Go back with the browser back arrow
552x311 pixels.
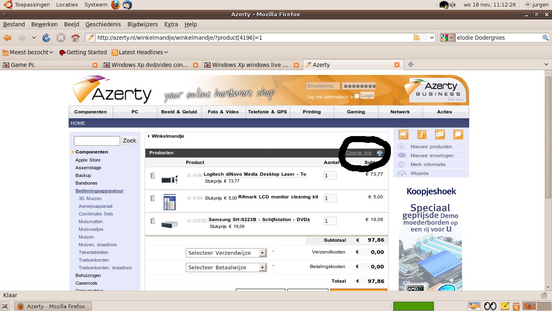(7, 38)
